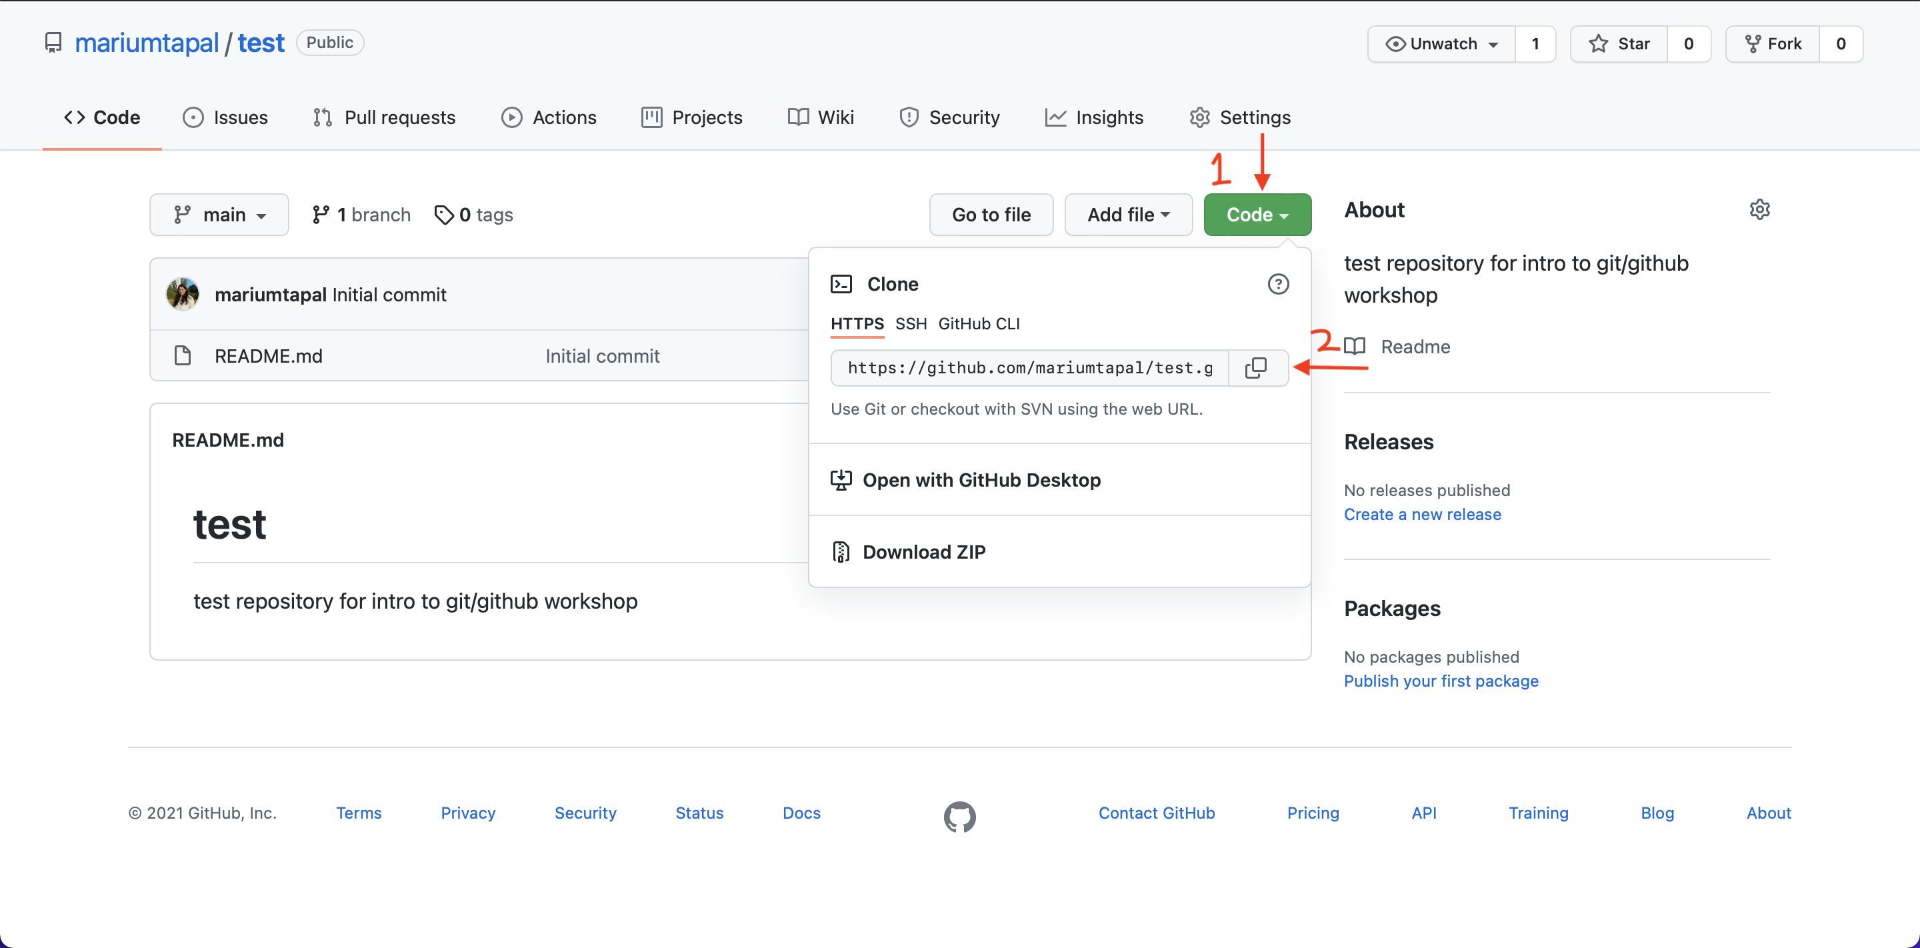Click the clone URL text field
This screenshot has width=1920, height=948.
click(x=1030, y=367)
